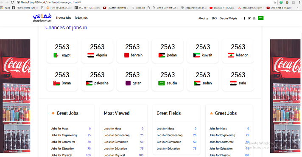
Task: Bookmark this page with the star icon
Action: pos(275,2)
